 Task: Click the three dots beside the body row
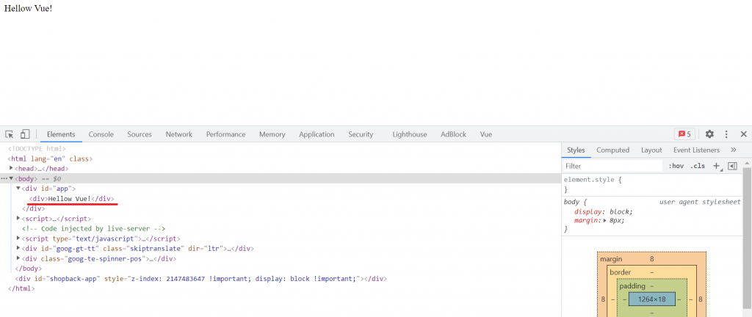coord(4,178)
